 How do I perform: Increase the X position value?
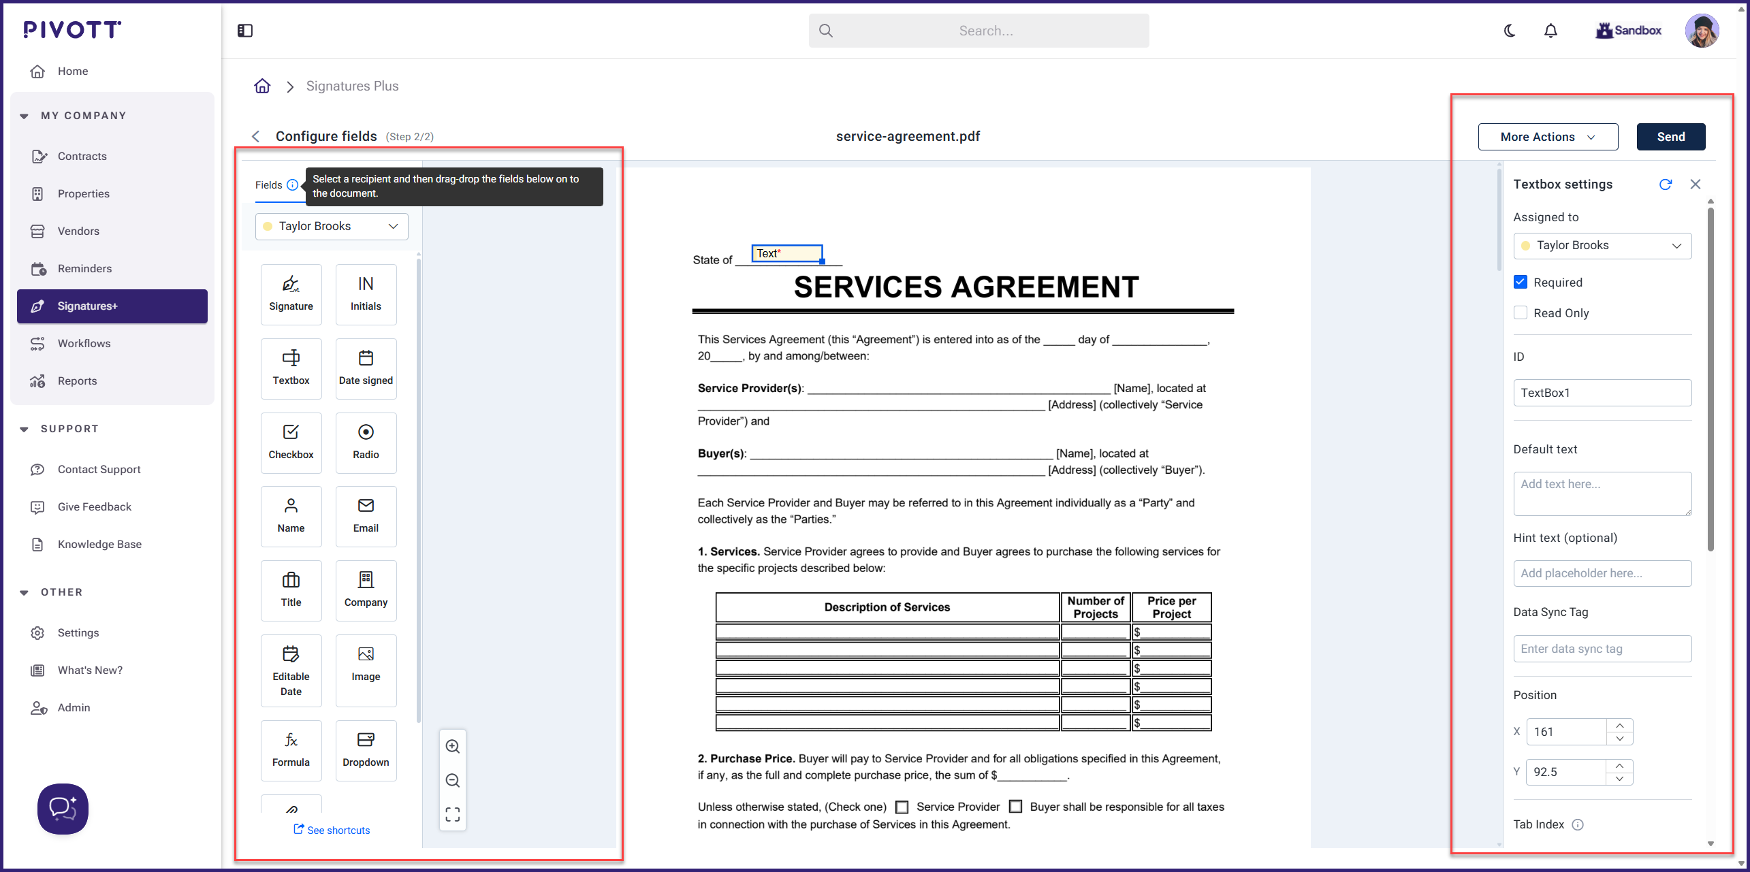click(1620, 726)
